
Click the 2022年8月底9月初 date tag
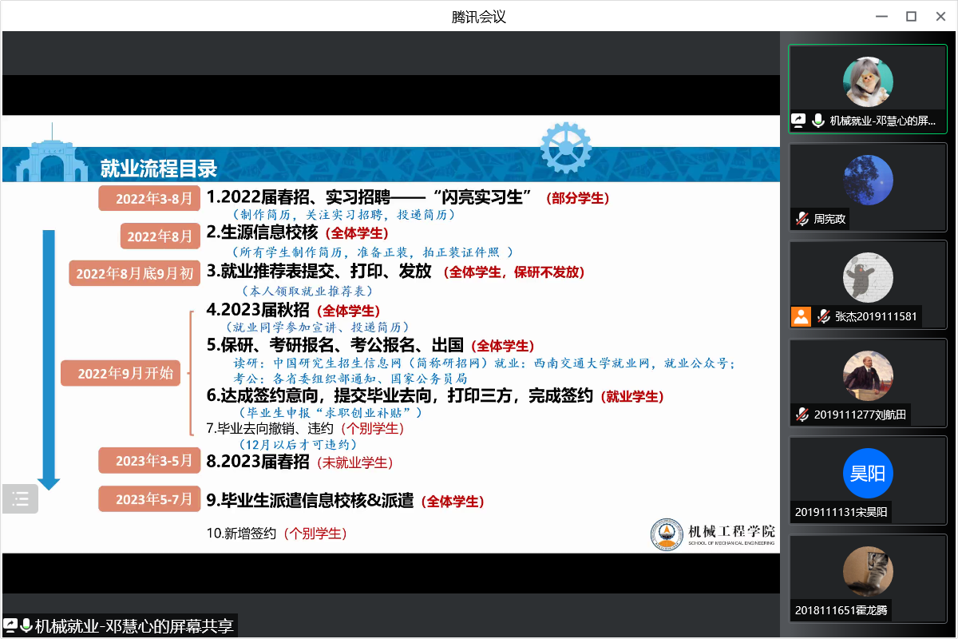point(134,273)
